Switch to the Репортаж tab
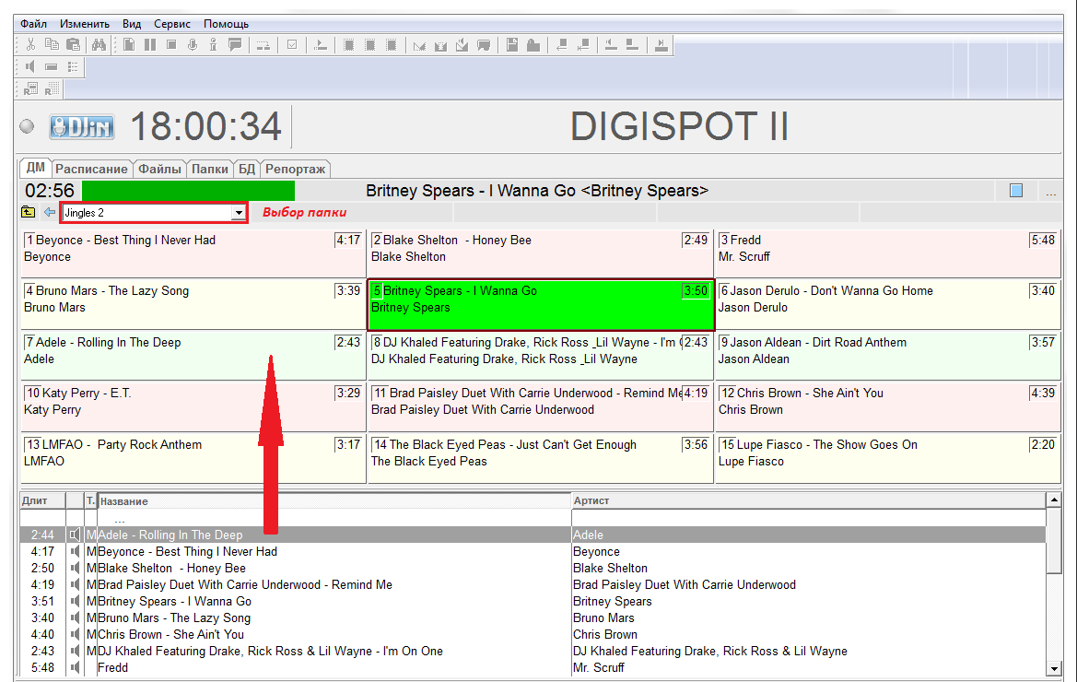 296,169
